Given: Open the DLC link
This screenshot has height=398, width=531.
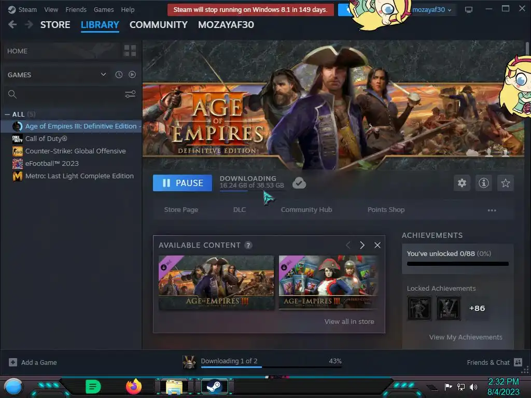Looking at the screenshot, I should coord(240,210).
